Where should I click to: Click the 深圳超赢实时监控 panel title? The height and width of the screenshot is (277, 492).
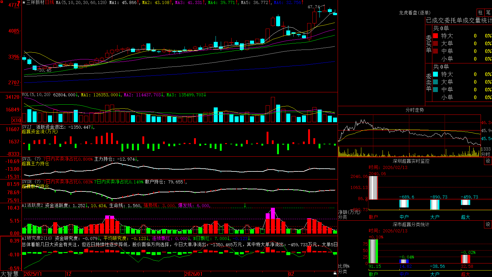click(411, 161)
